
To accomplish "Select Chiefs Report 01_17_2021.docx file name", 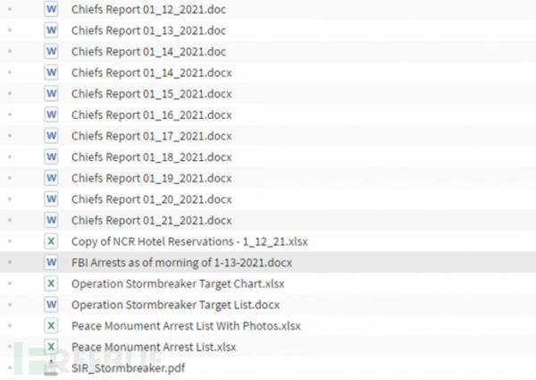I will click(151, 136).
